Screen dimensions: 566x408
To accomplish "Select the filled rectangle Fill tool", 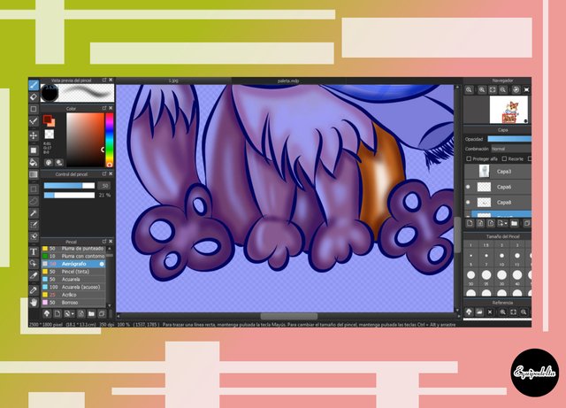I will tap(34, 150).
